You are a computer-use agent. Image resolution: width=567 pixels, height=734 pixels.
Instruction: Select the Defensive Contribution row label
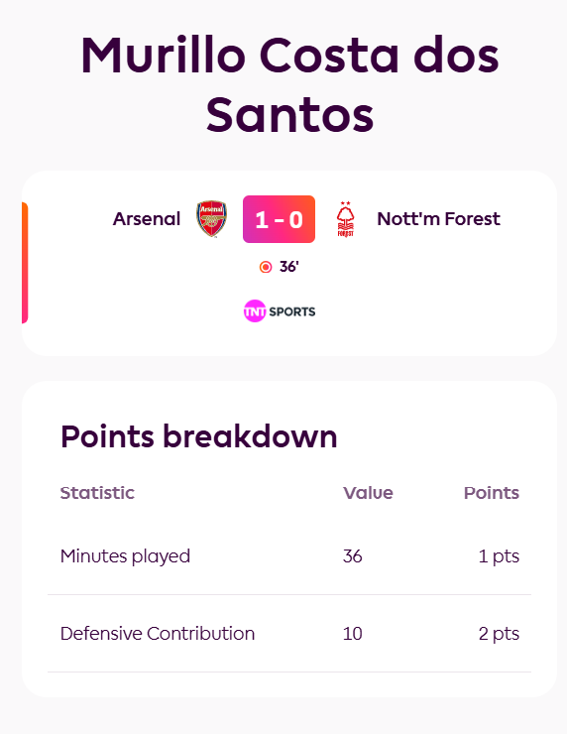[158, 634]
